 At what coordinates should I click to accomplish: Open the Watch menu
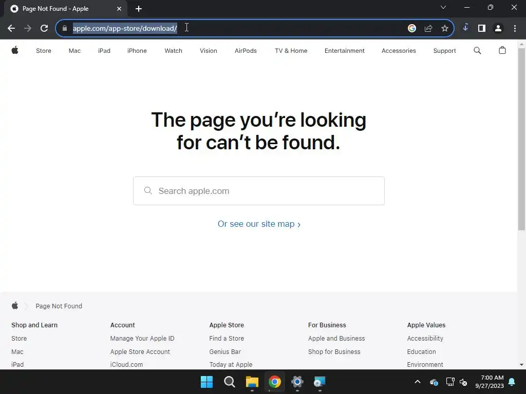(173, 51)
